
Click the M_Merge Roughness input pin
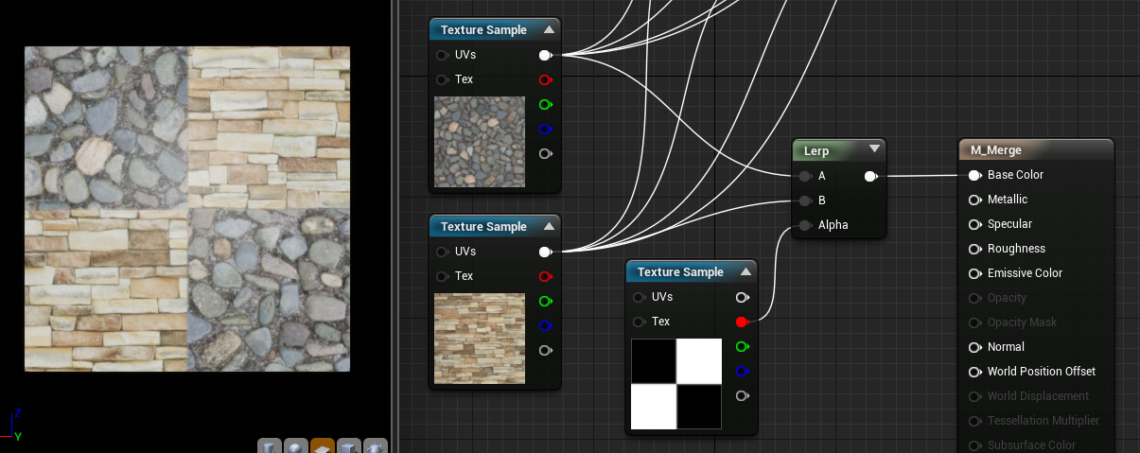974,249
